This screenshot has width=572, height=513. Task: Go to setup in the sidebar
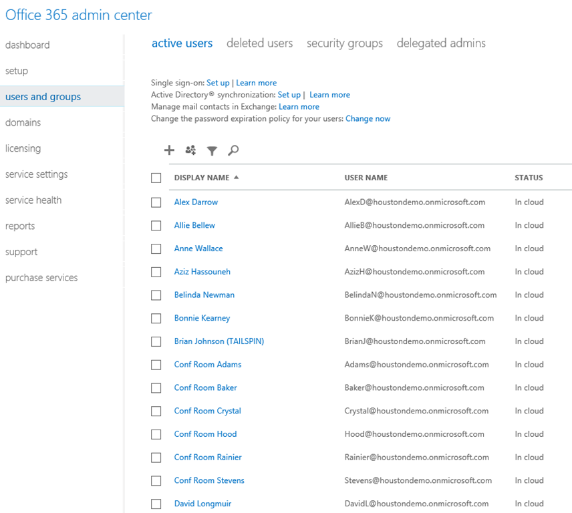[x=17, y=71]
